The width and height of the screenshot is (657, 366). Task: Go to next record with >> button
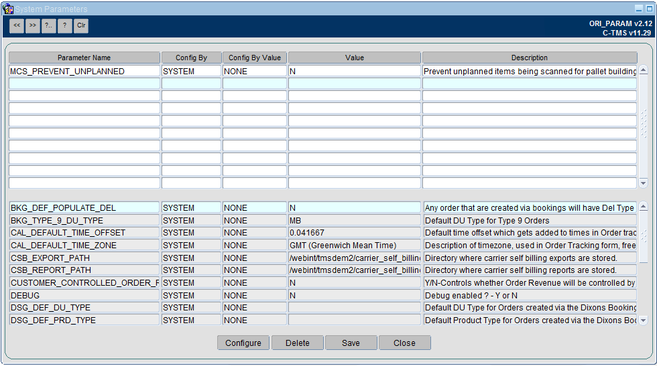[33, 25]
